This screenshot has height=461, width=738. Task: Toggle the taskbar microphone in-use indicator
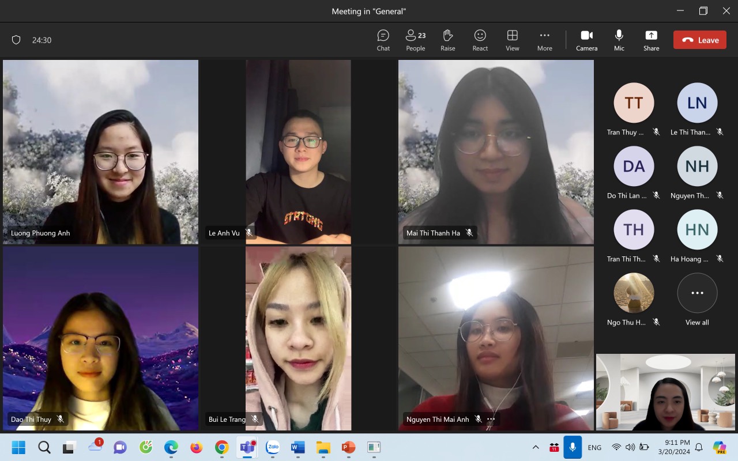click(x=573, y=447)
